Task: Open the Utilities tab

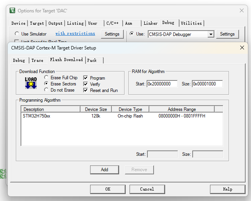Action: [191, 23]
